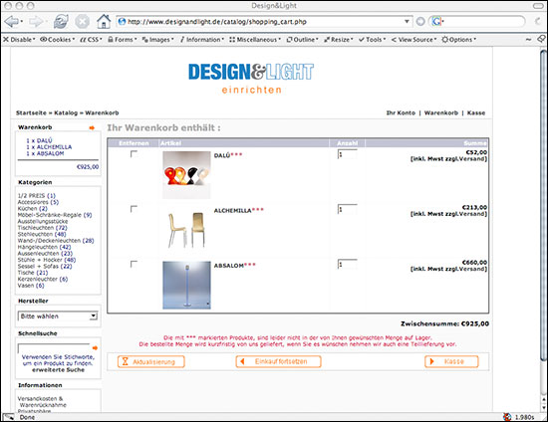Click the Google search engine icon
This screenshot has height=422, width=548.
(436, 22)
